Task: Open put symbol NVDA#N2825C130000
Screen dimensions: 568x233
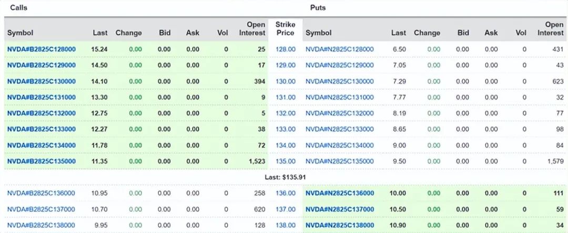Action: [x=339, y=81]
